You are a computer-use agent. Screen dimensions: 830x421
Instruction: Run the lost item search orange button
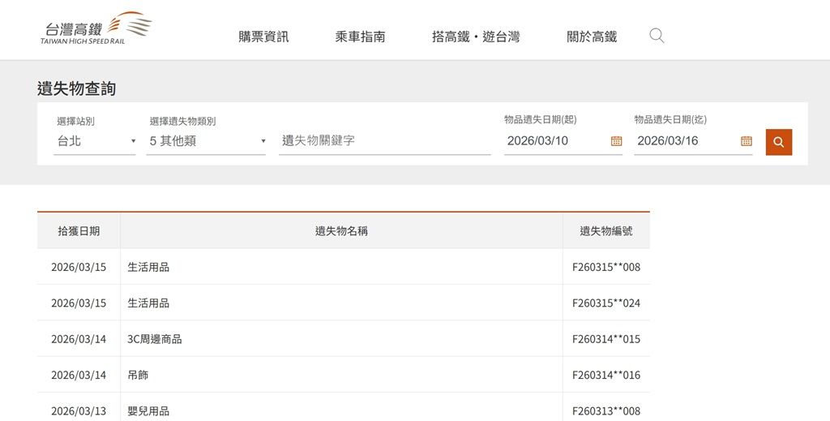tap(779, 142)
